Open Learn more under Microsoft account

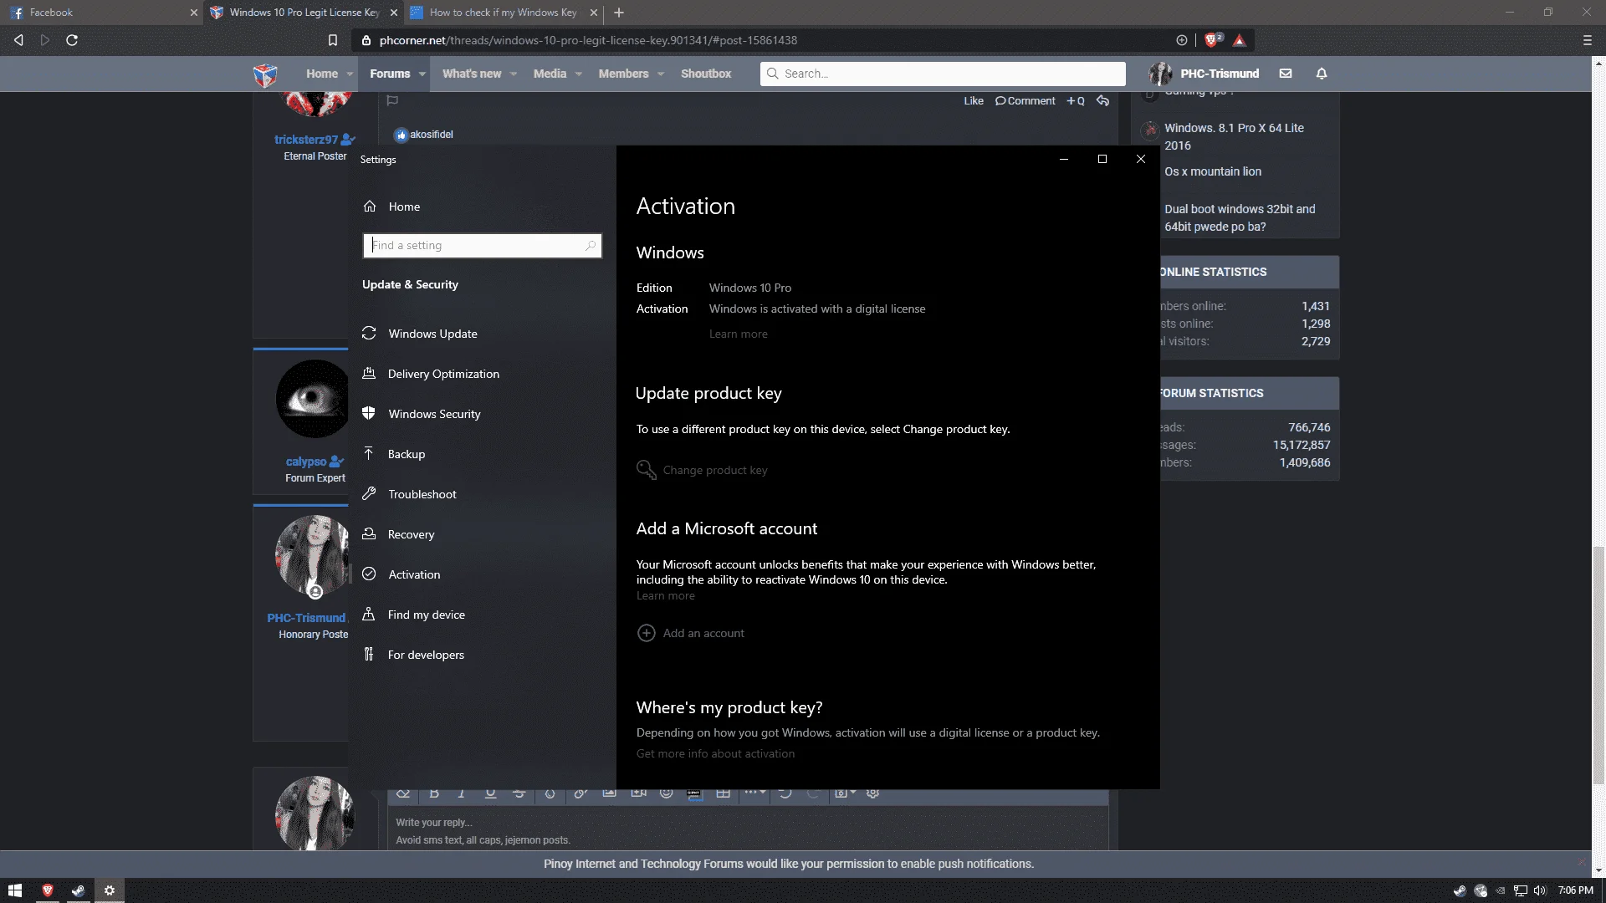665,595
